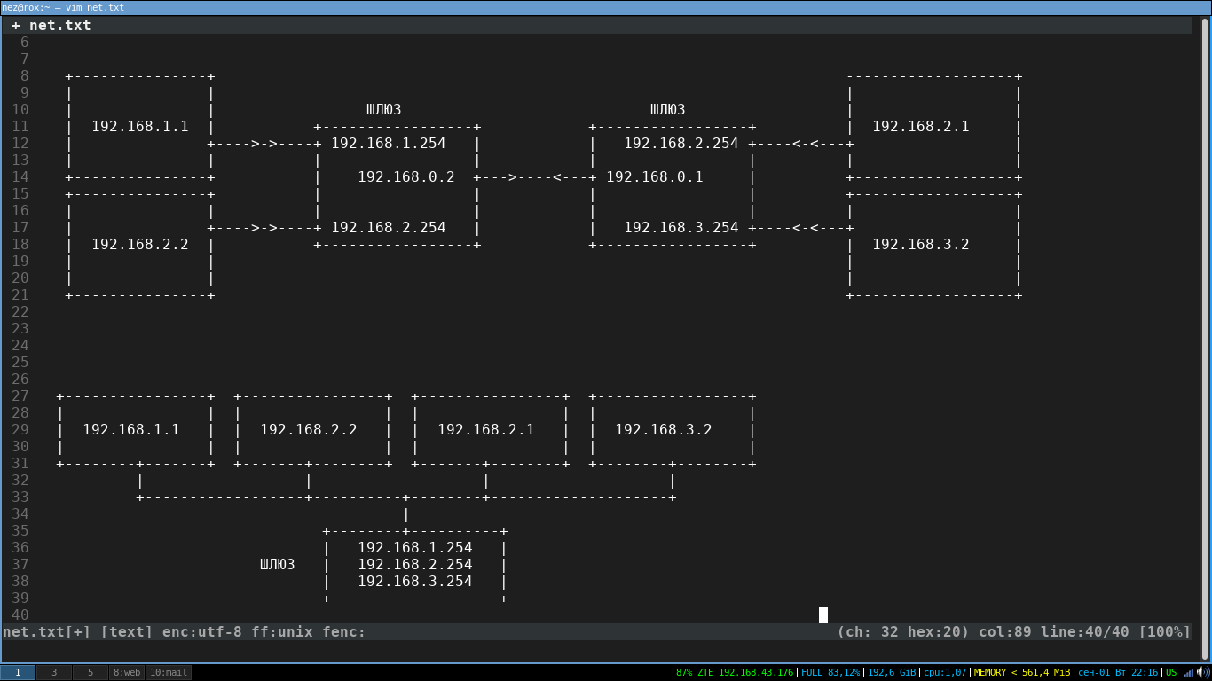Click the ШЛЮЗ label on line 37

click(278, 564)
